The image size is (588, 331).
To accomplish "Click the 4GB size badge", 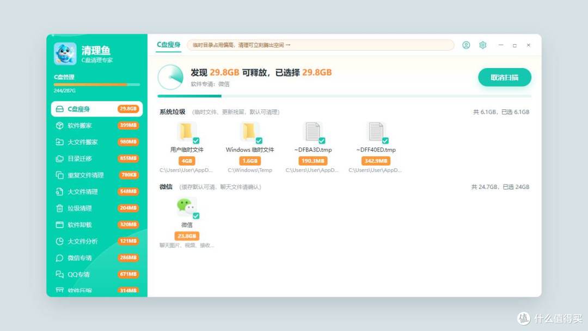I will click(x=186, y=161).
